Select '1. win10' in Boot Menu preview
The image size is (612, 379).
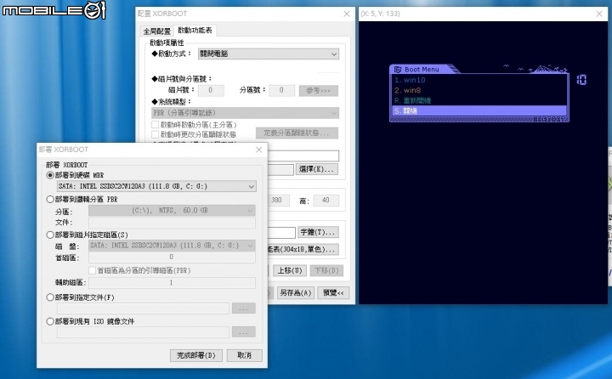(x=479, y=80)
